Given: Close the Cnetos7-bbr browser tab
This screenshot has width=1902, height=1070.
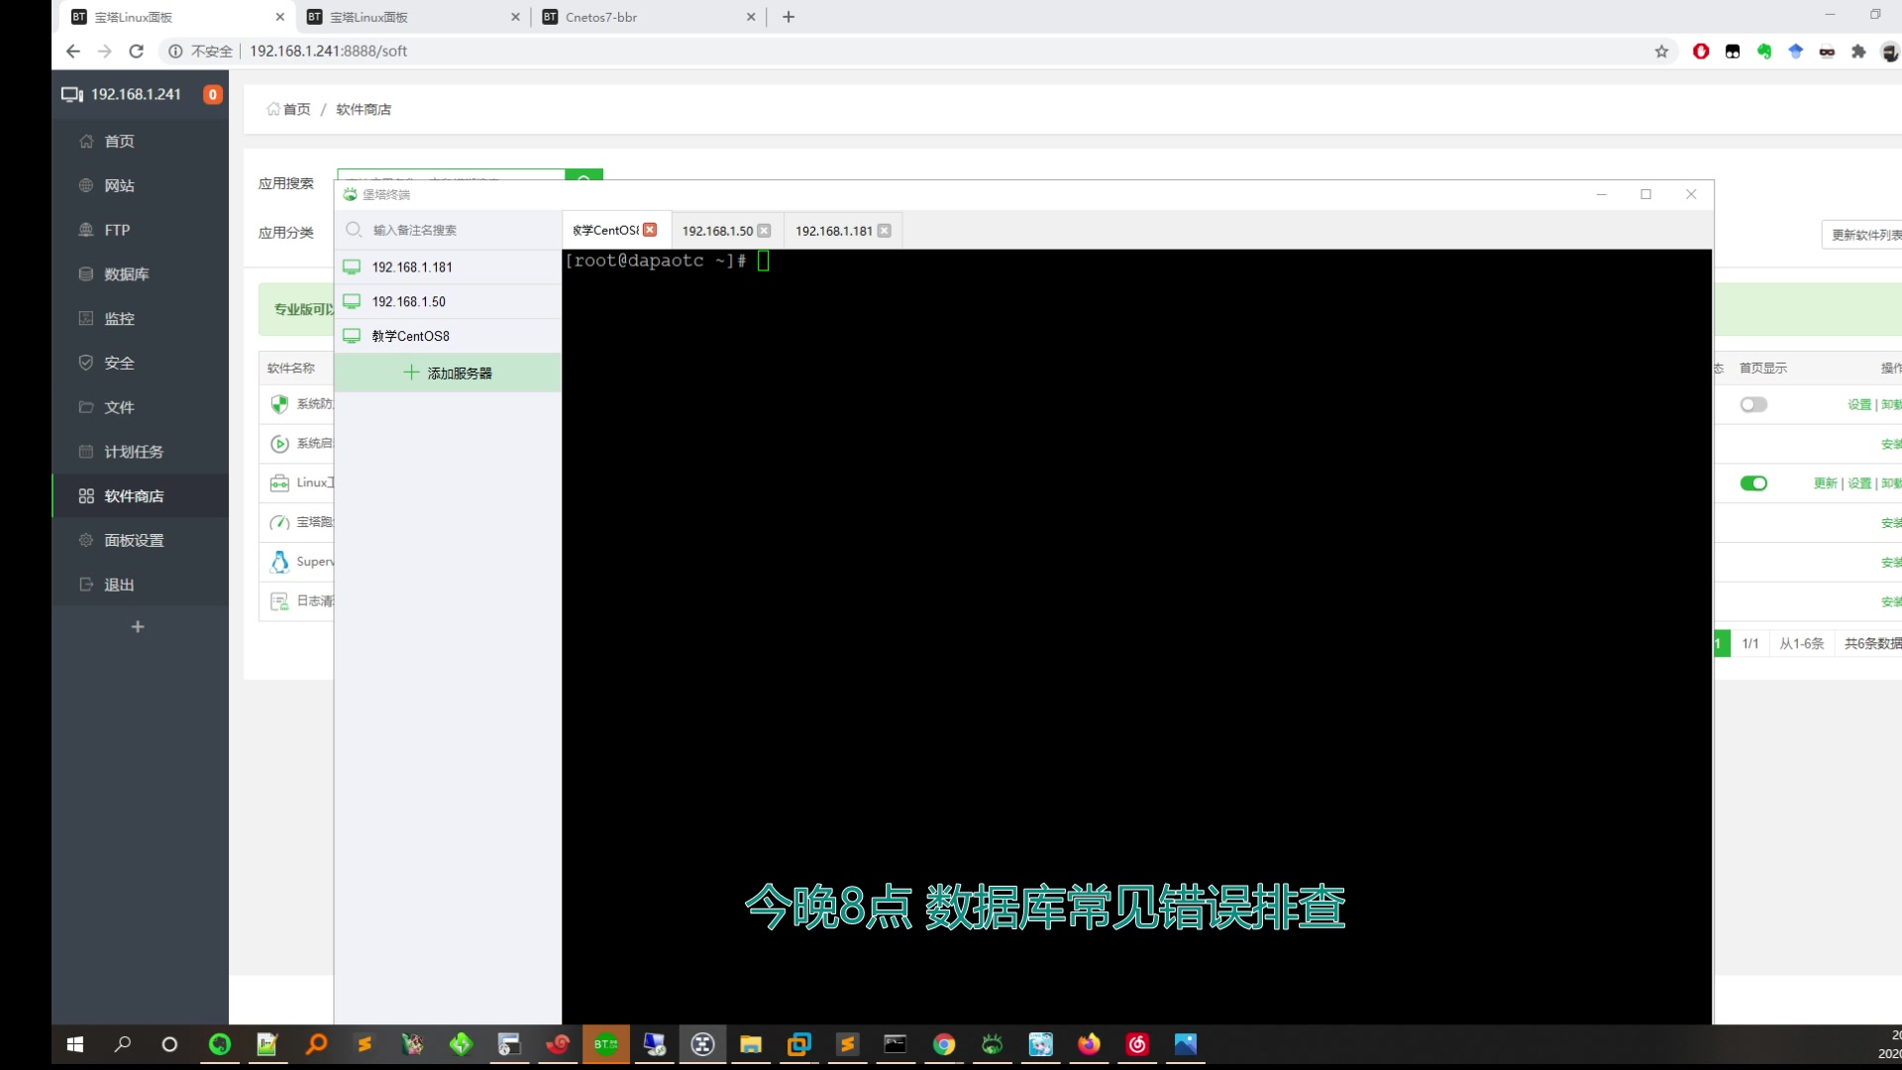Looking at the screenshot, I should [751, 17].
